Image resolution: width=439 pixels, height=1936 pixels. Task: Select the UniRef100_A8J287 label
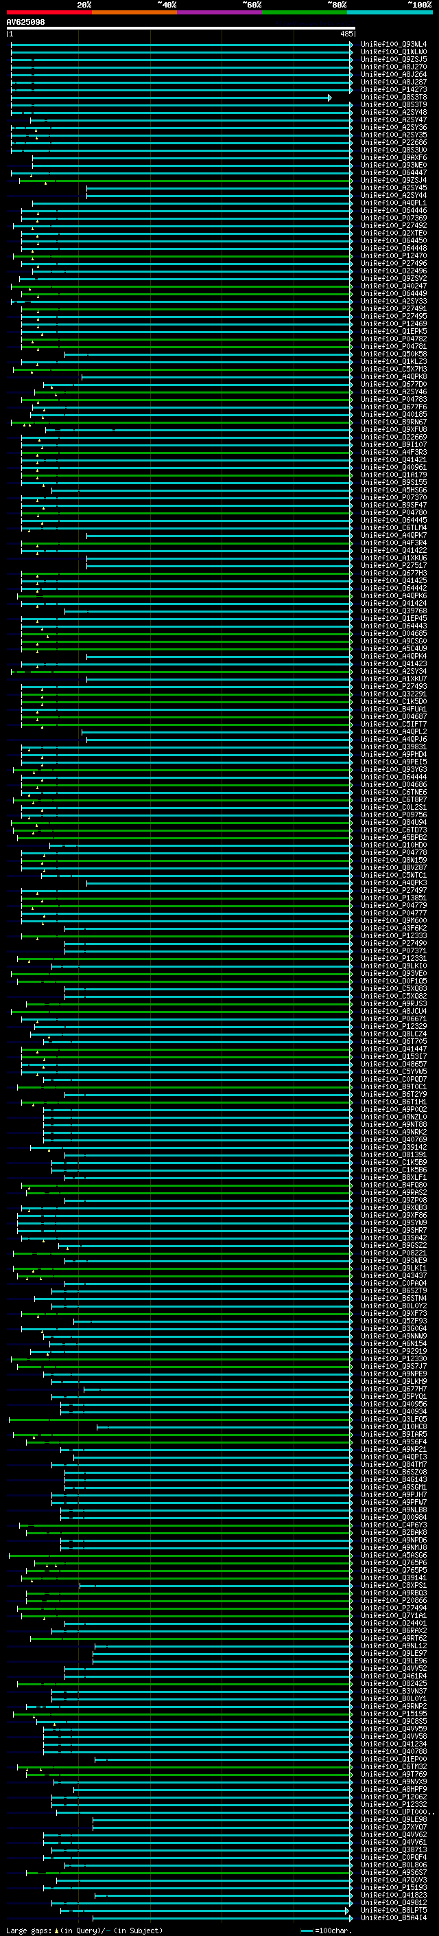click(393, 82)
